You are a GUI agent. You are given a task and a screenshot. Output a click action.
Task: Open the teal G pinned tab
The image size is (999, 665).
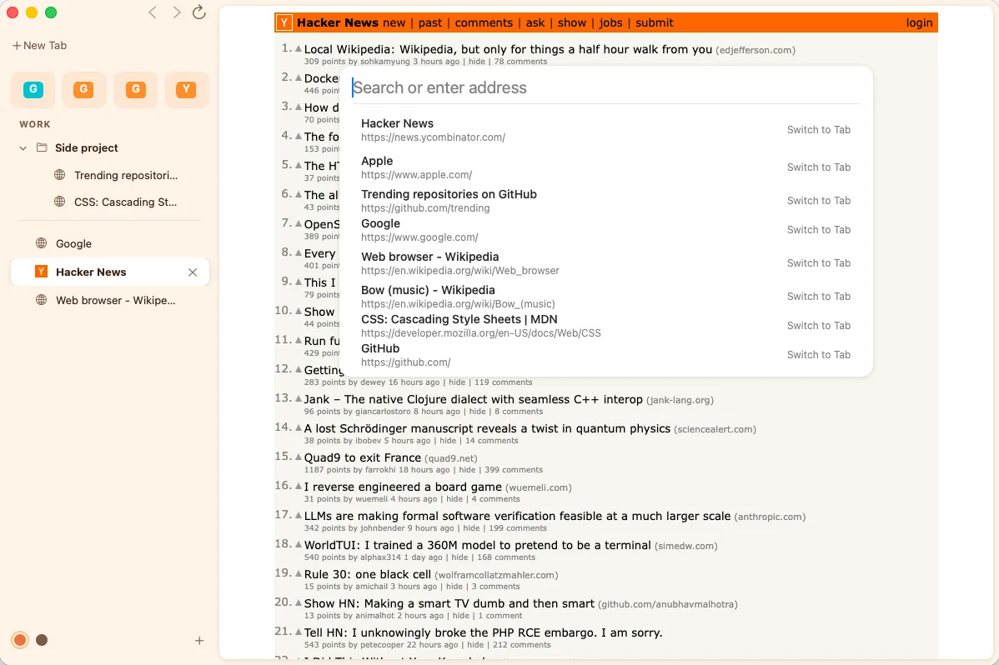click(33, 90)
